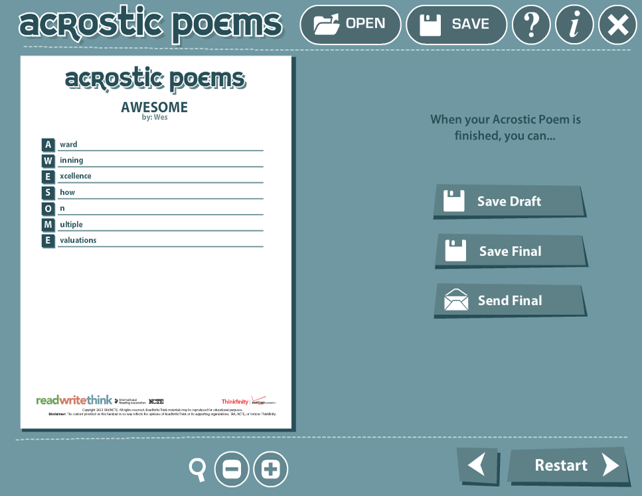642x496 pixels.
Task: Close the app with the X icon
Action: [617, 25]
